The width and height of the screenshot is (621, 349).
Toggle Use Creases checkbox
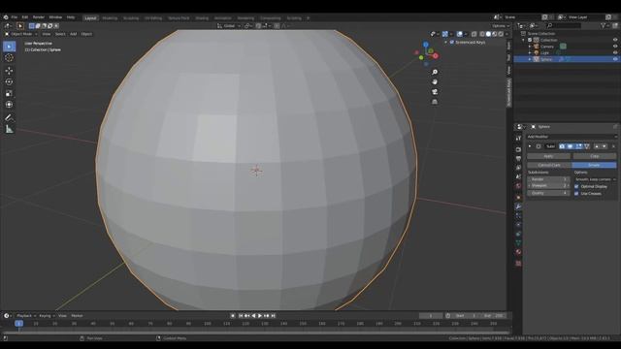[576, 194]
